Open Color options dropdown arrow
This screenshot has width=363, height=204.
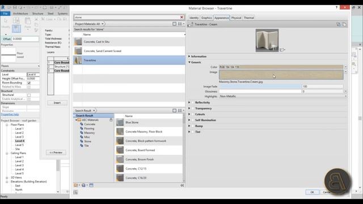pos(345,67)
